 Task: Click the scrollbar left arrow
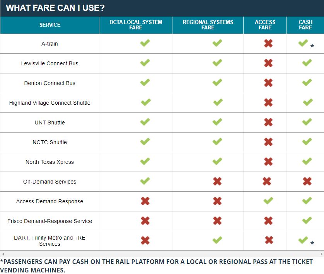(x=3, y=254)
